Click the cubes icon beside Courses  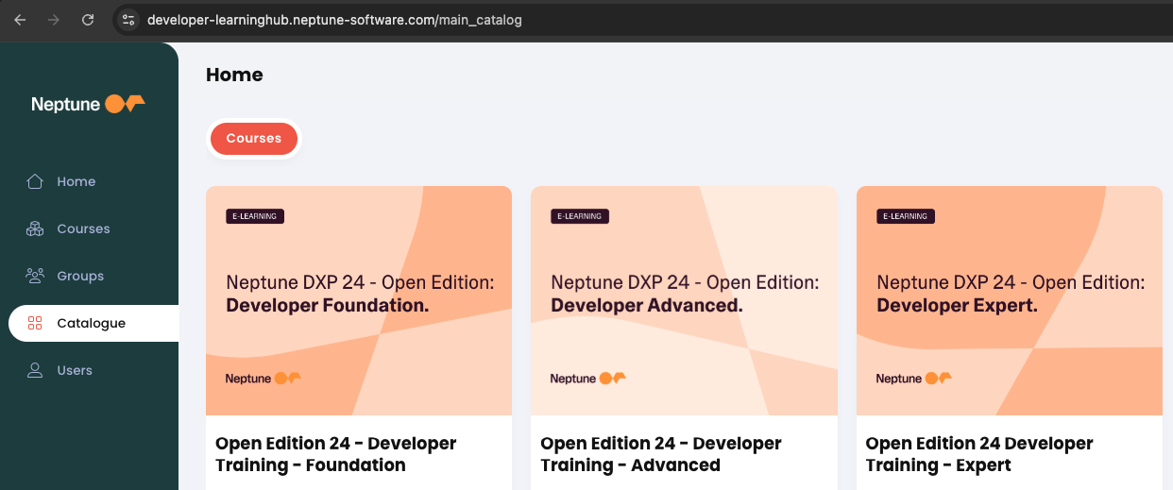click(x=35, y=228)
